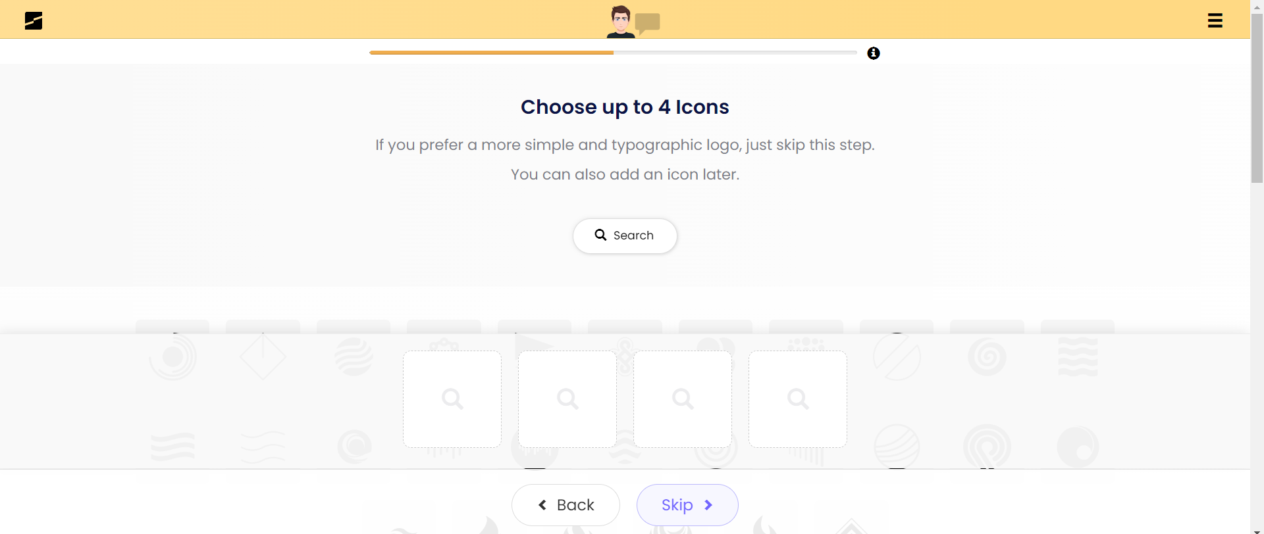Open the hamburger menu
This screenshot has height=534, width=1264.
[x=1215, y=21]
